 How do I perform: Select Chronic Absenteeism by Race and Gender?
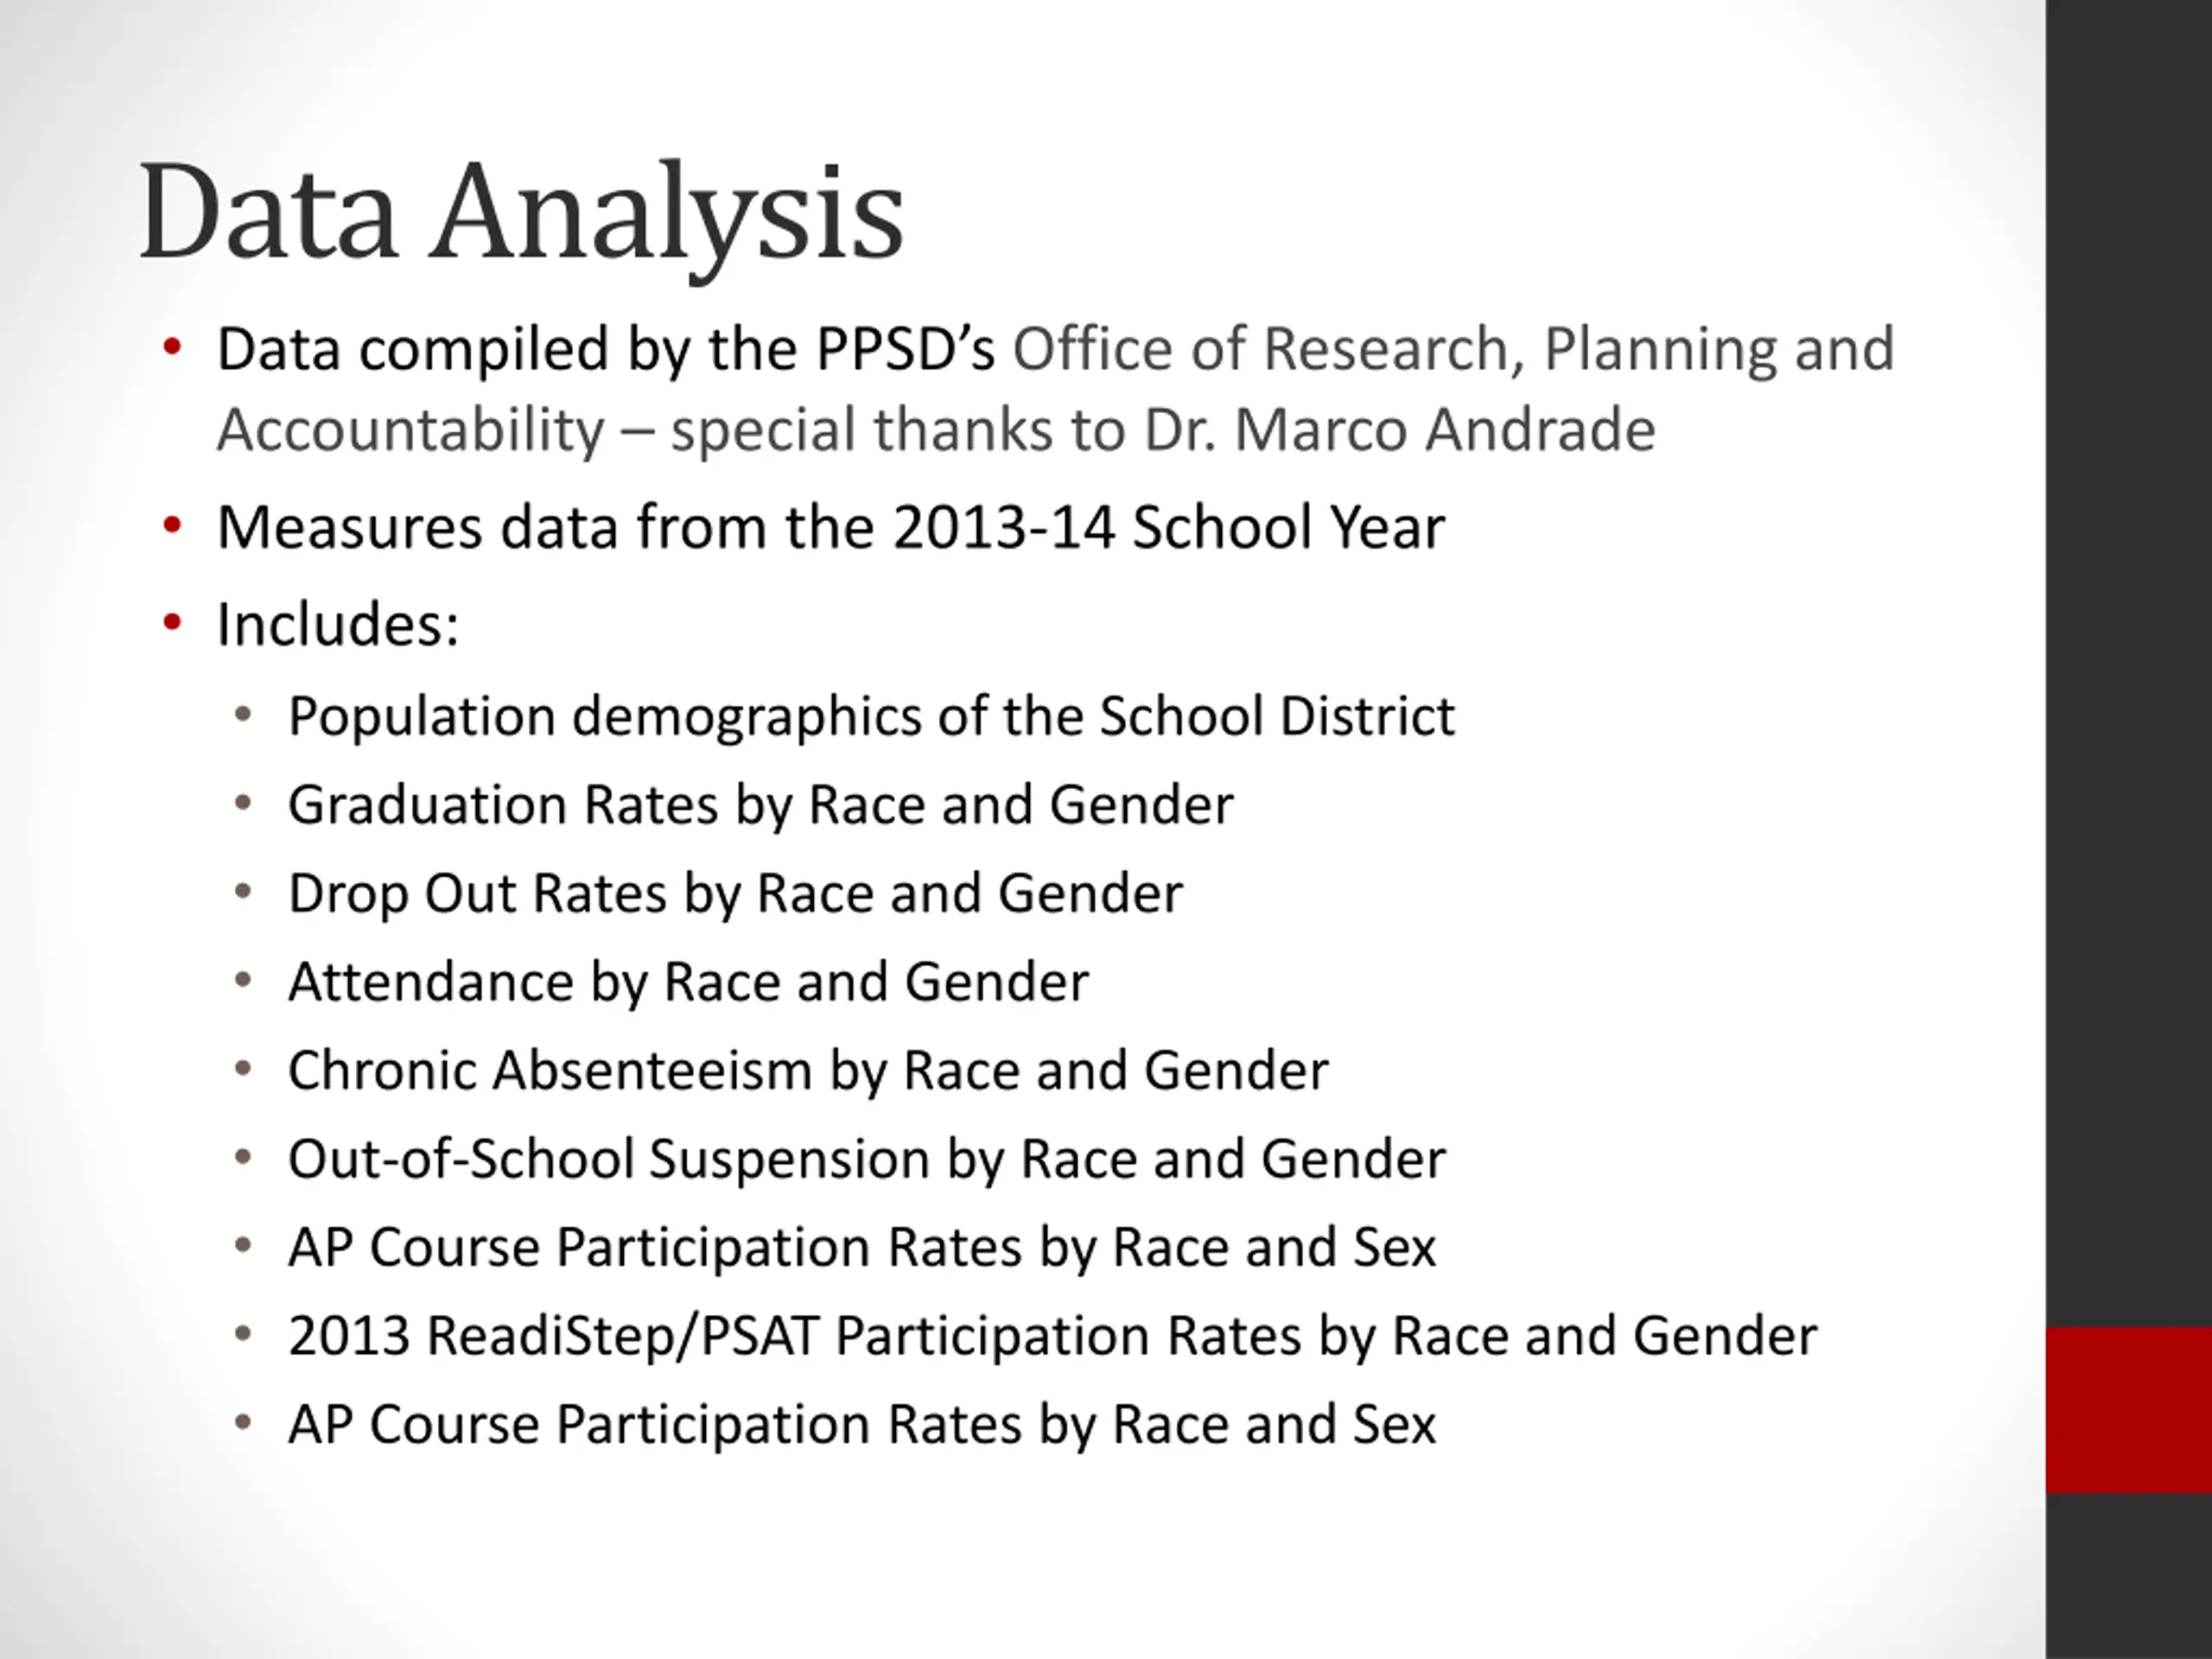(808, 1070)
